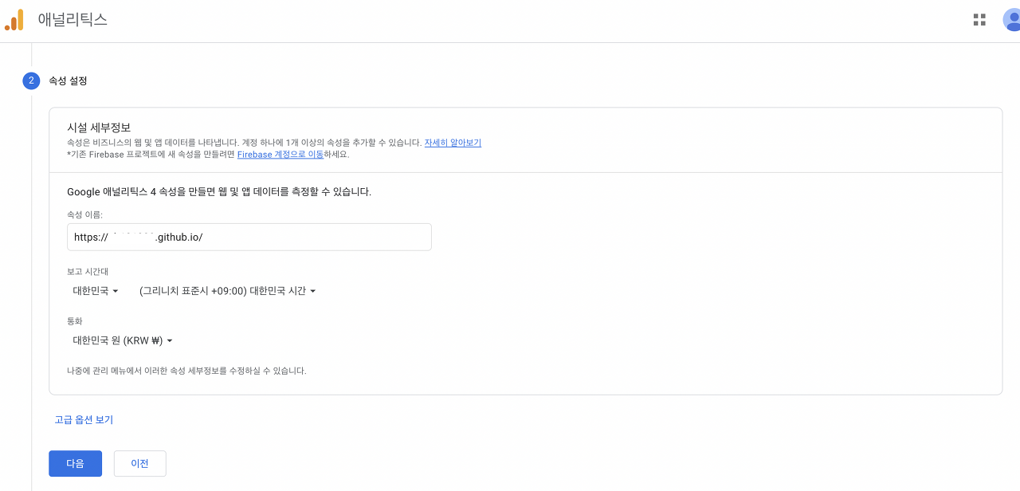This screenshot has width=1020, height=491.
Task: Click inside the 속성 이름 input field
Action: pyautogui.click(x=249, y=237)
